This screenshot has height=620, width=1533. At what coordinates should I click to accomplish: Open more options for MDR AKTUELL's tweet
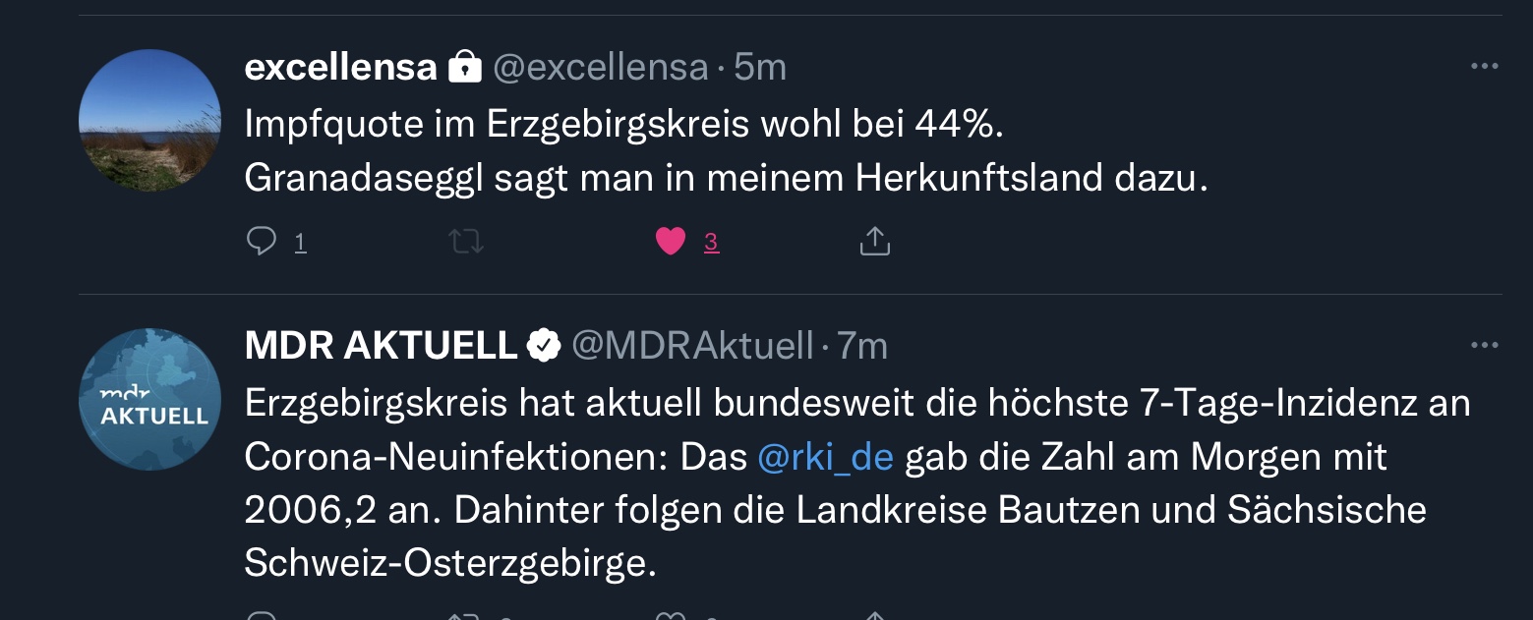1483,346
